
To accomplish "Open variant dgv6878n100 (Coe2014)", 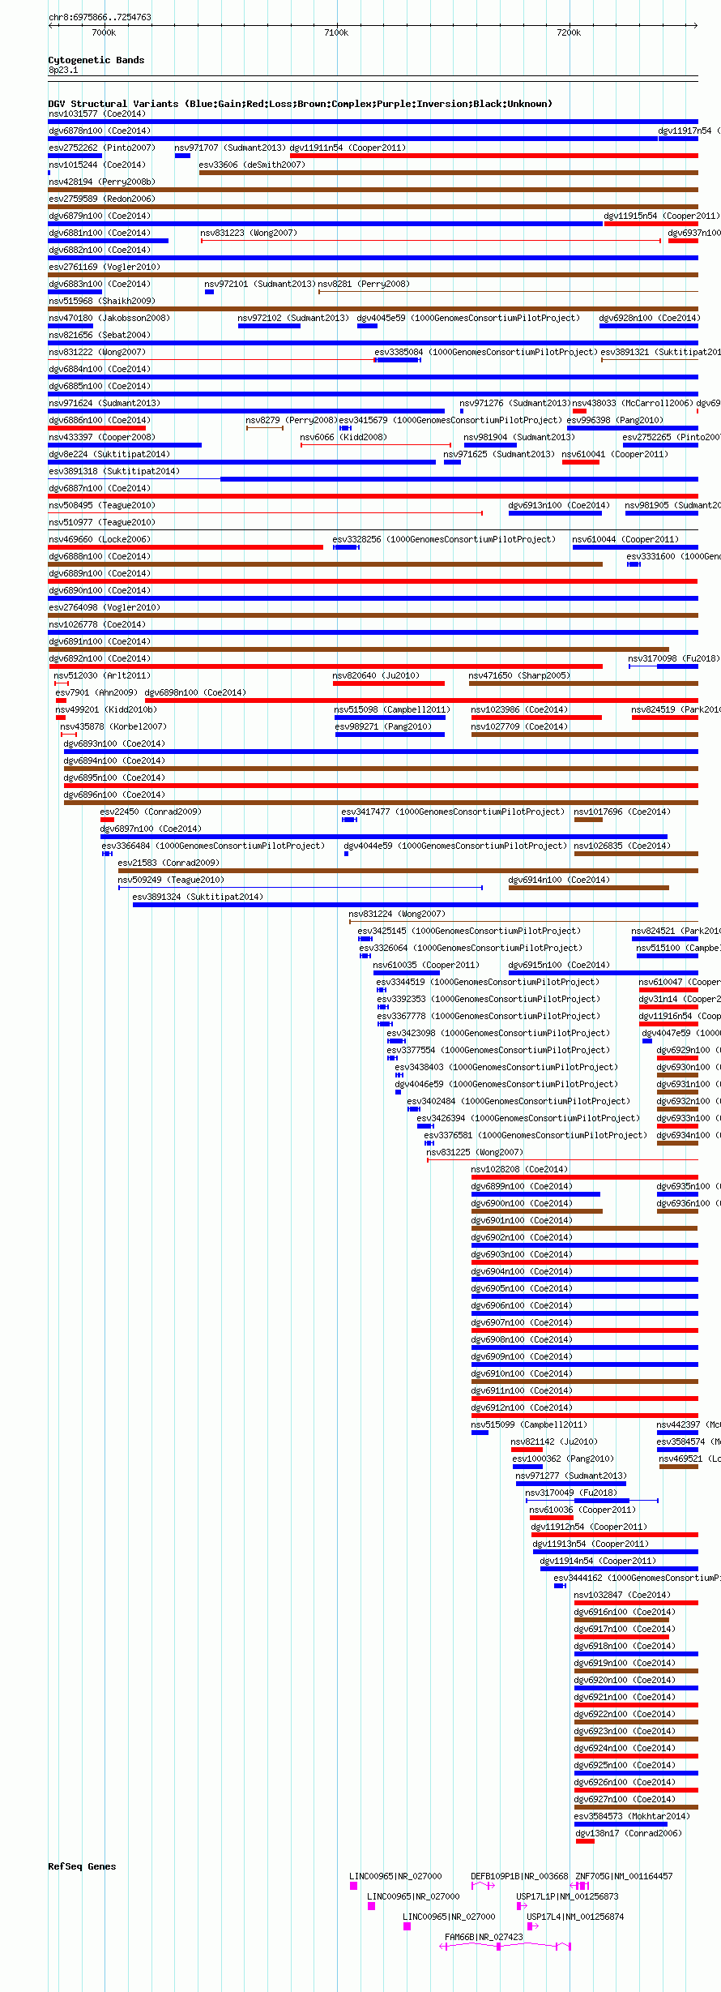I will [x=100, y=131].
